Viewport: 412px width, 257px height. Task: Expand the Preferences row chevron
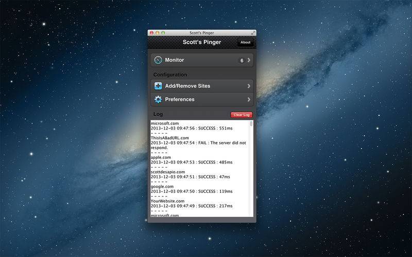coord(249,99)
